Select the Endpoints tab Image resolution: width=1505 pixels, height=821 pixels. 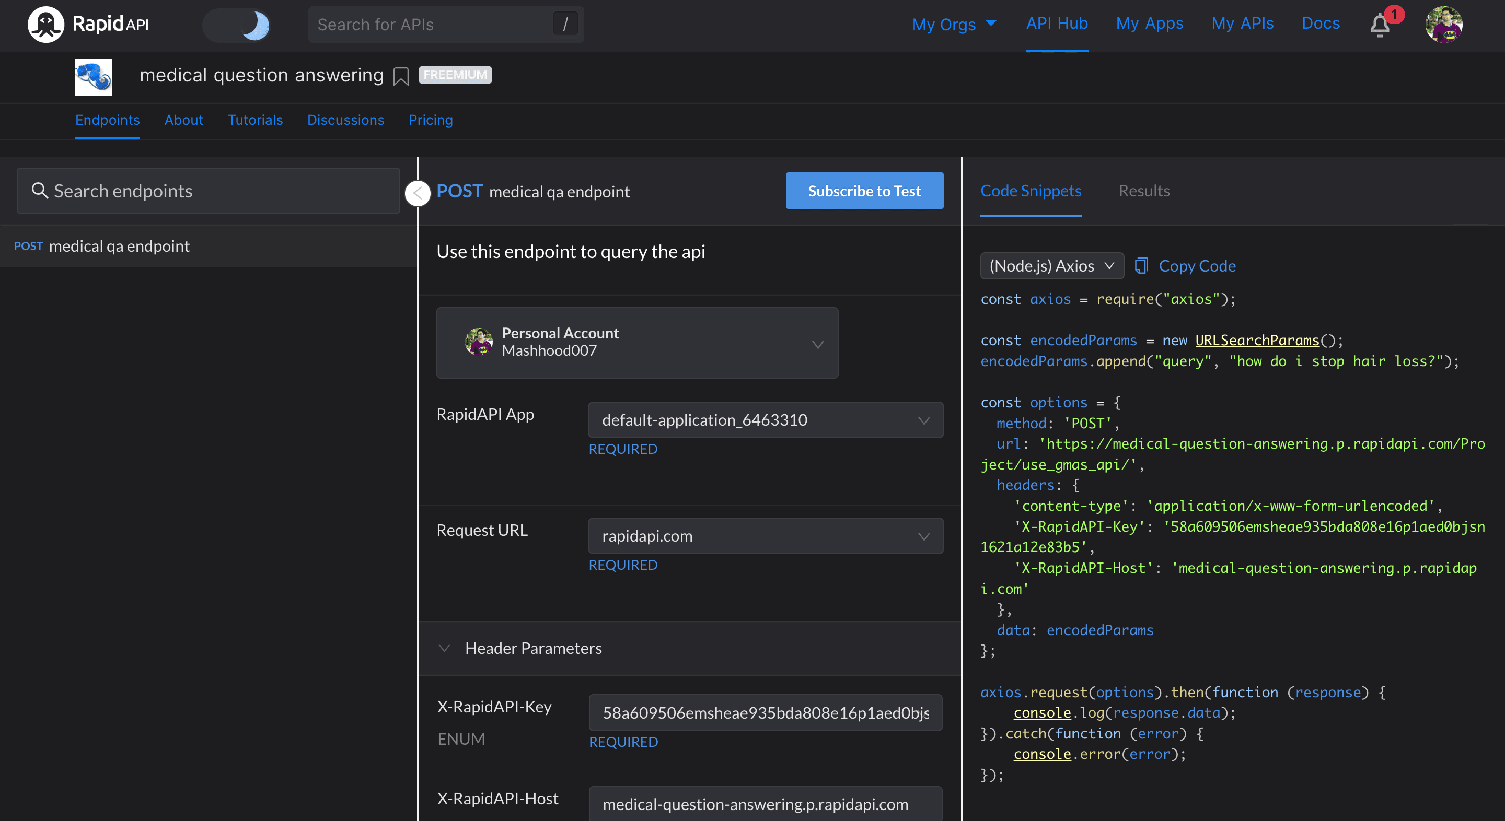(108, 120)
